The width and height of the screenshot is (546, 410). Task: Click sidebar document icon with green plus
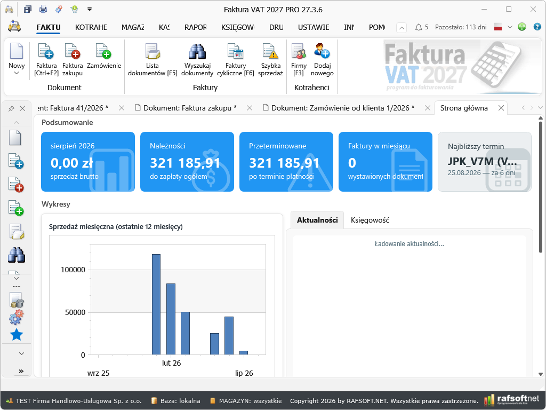[x=15, y=208]
